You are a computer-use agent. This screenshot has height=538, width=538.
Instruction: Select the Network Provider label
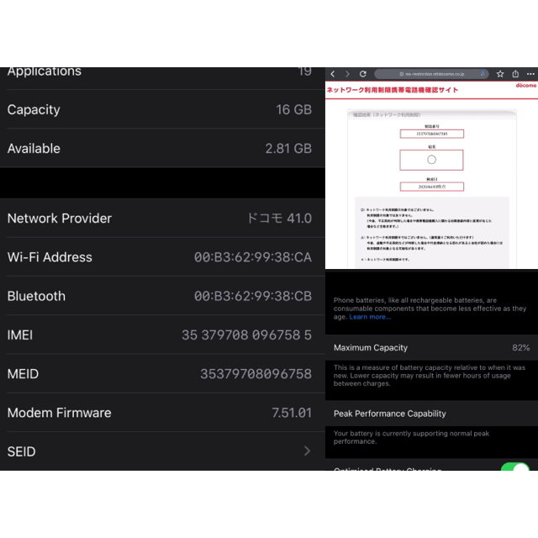(x=60, y=219)
